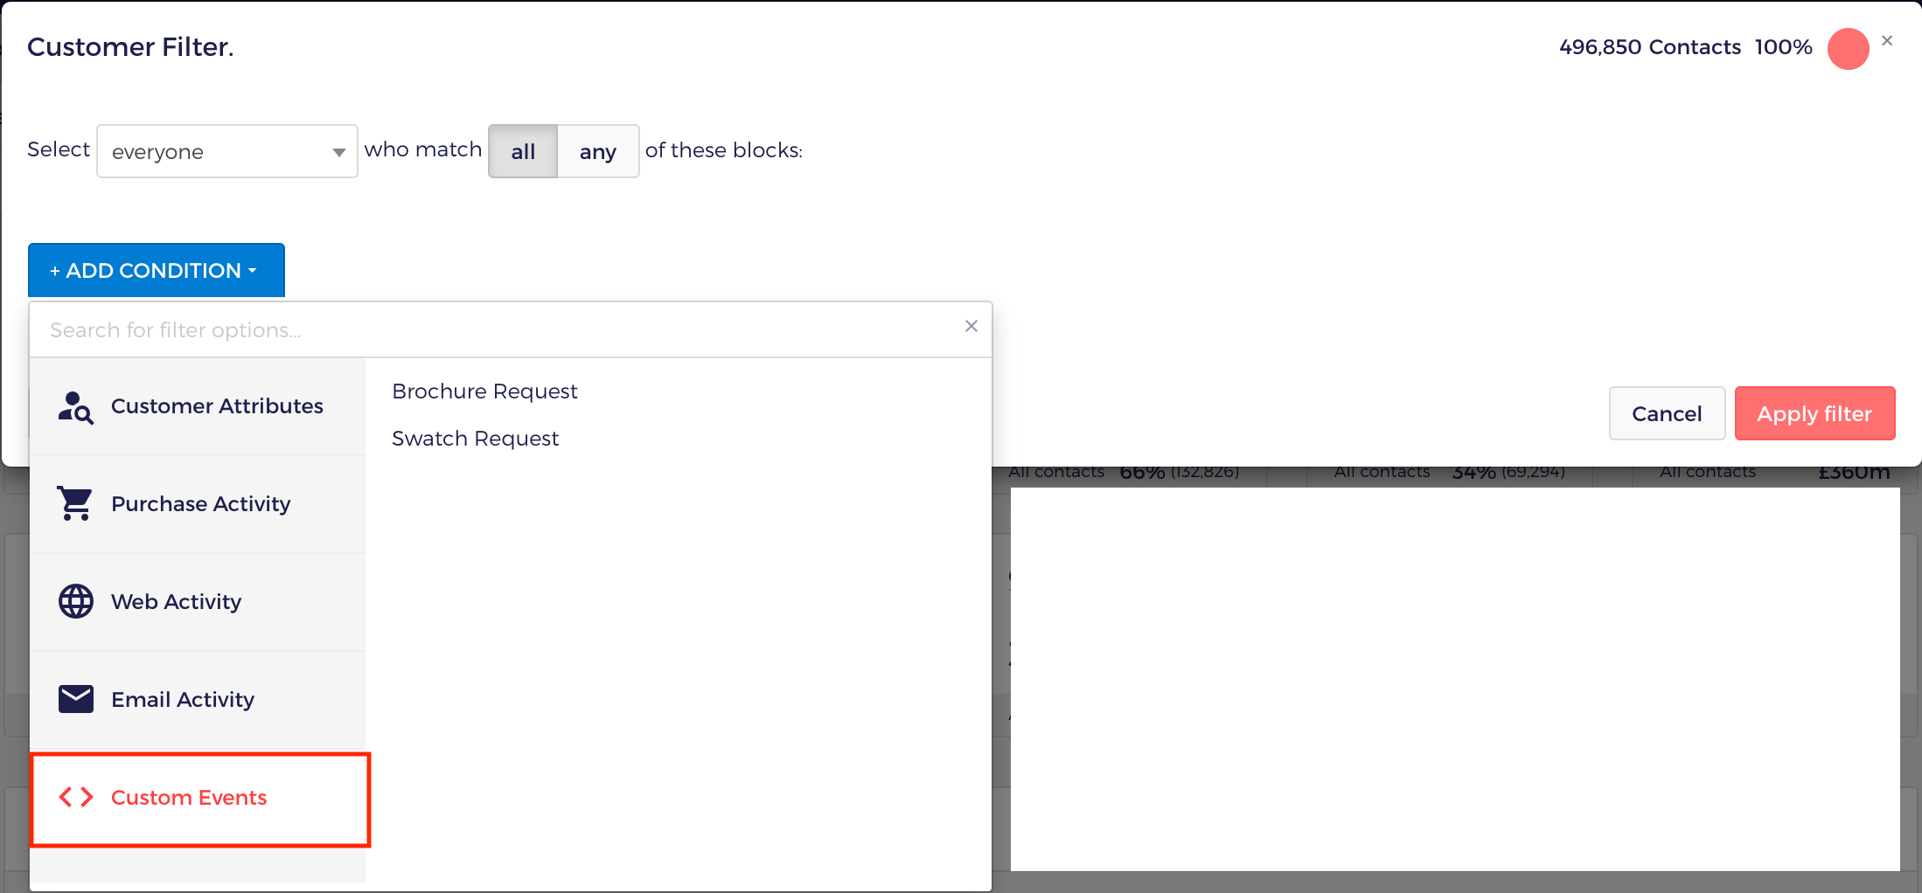The height and width of the screenshot is (893, 1922).
Task: Click the 496,850 Contacts count text
Action: [x=1650, y=47]
